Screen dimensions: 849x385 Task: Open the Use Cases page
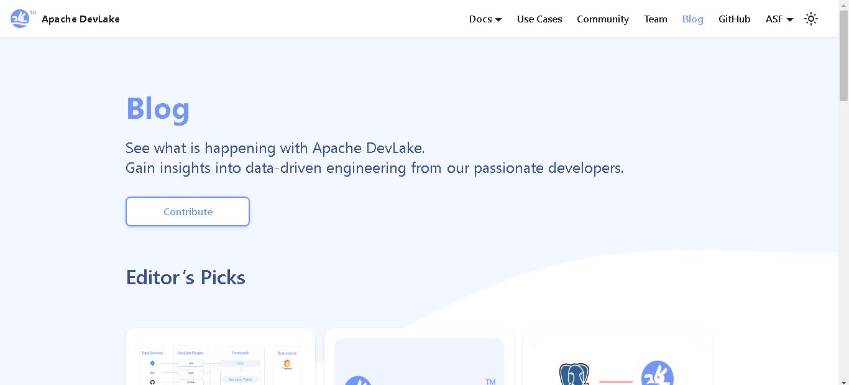tap(539, 19)
